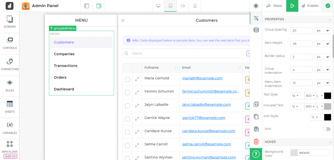Open the Connectors panel

click(x=10, y=64)
